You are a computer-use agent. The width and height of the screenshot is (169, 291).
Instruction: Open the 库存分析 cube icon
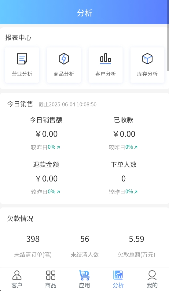pyautogui.click(x=147, y=59)
